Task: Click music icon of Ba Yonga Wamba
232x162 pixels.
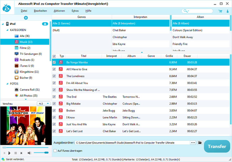Action: (61, 62)
